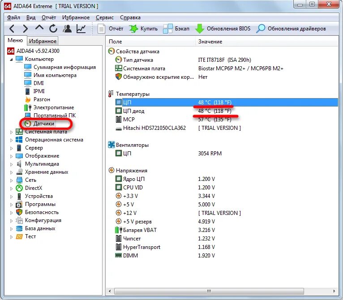This screenshot has width=343, height=300.
Task: Select the Датчики tree item
Action: tap(44, 124)
